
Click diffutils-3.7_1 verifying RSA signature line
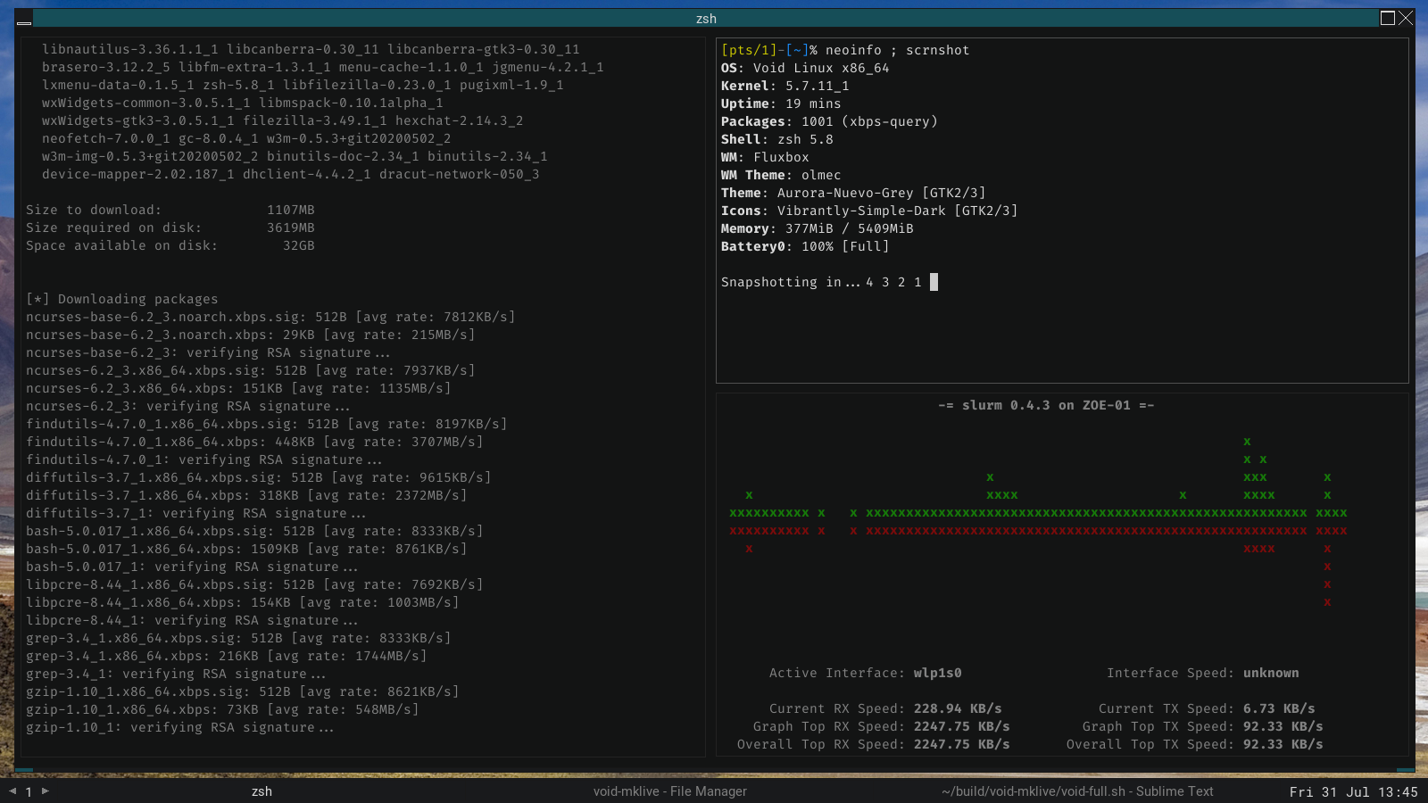click(195, 513)
